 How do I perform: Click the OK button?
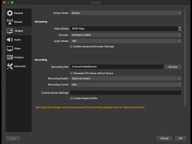pos(180,138)
